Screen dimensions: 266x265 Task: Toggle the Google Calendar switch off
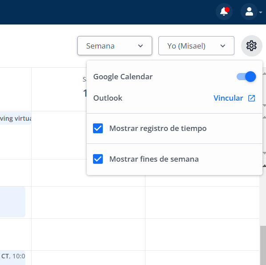pos(246,77)
